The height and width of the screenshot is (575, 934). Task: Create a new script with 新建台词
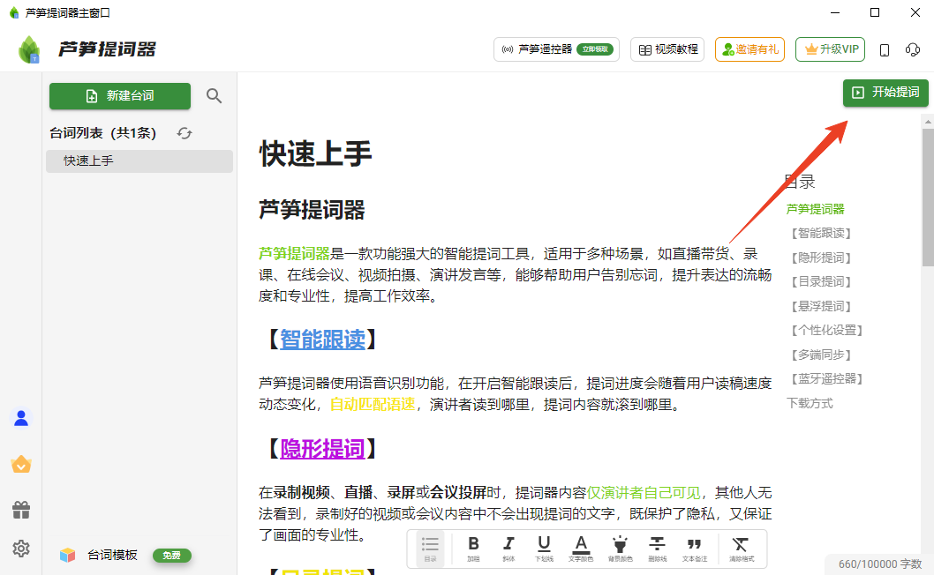[x=120, y=96]
